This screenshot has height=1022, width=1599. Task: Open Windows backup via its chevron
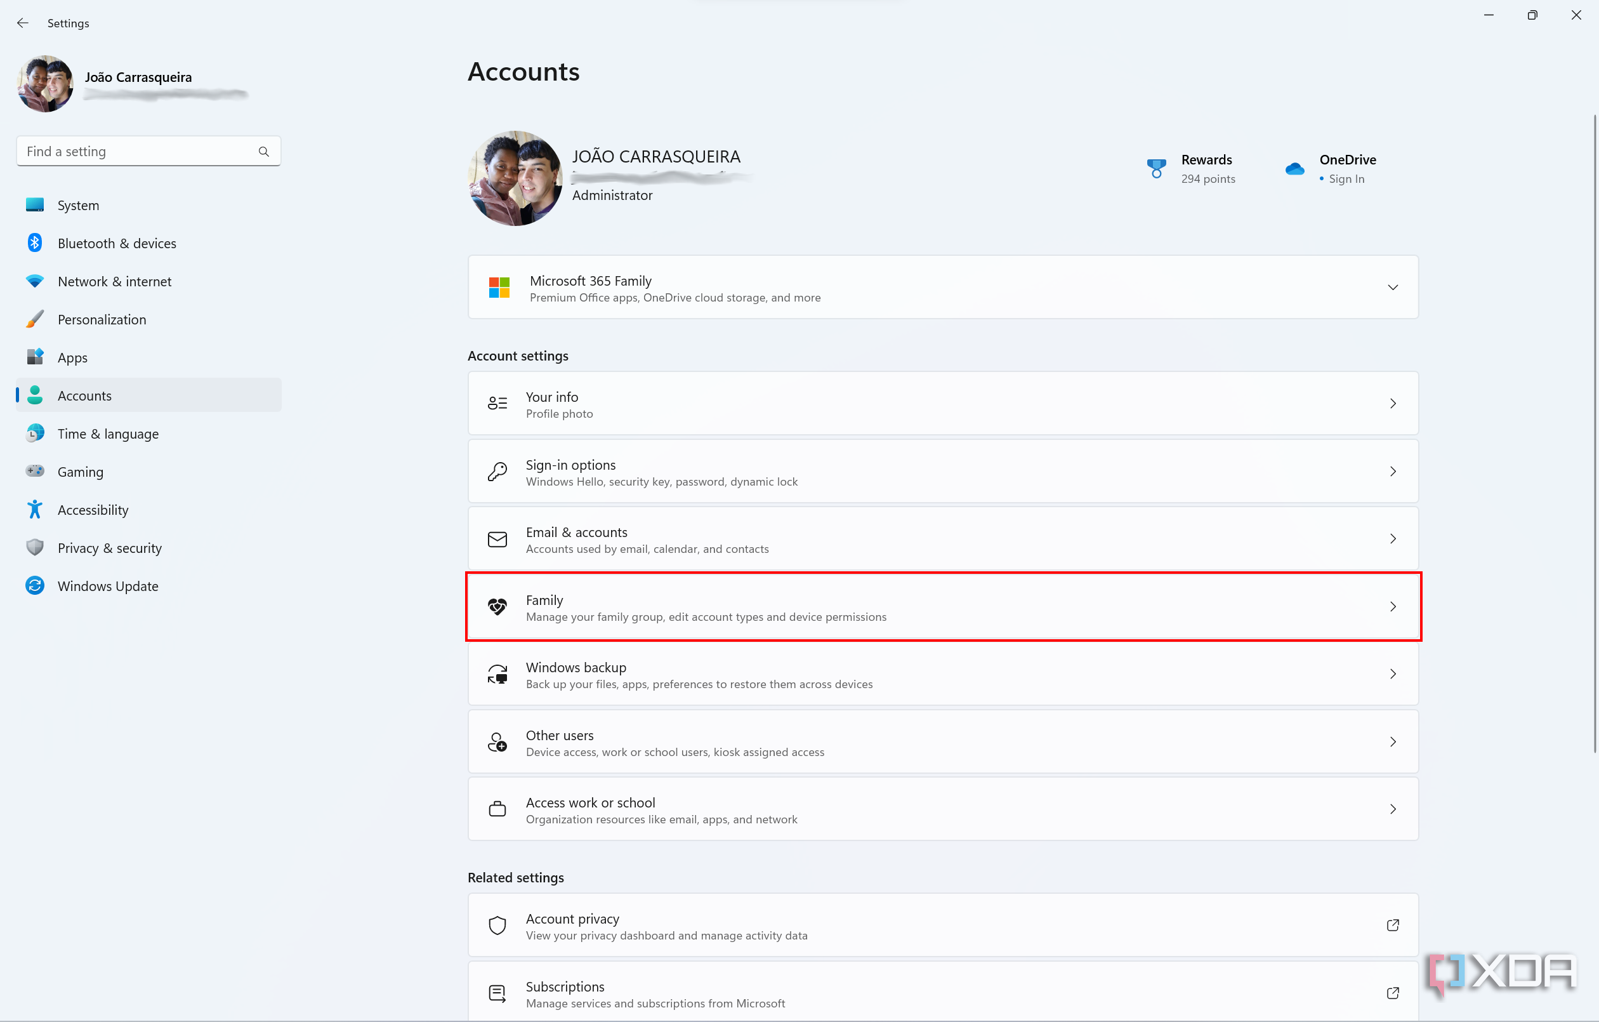(1393, 674)
